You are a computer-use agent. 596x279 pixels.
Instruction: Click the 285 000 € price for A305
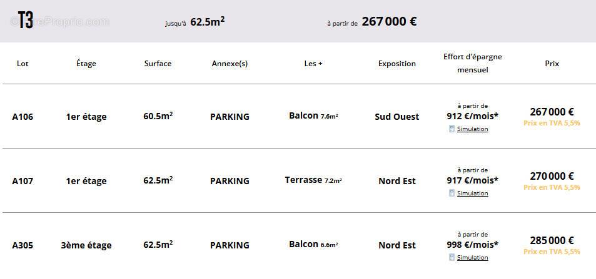(x=552, y=240)
